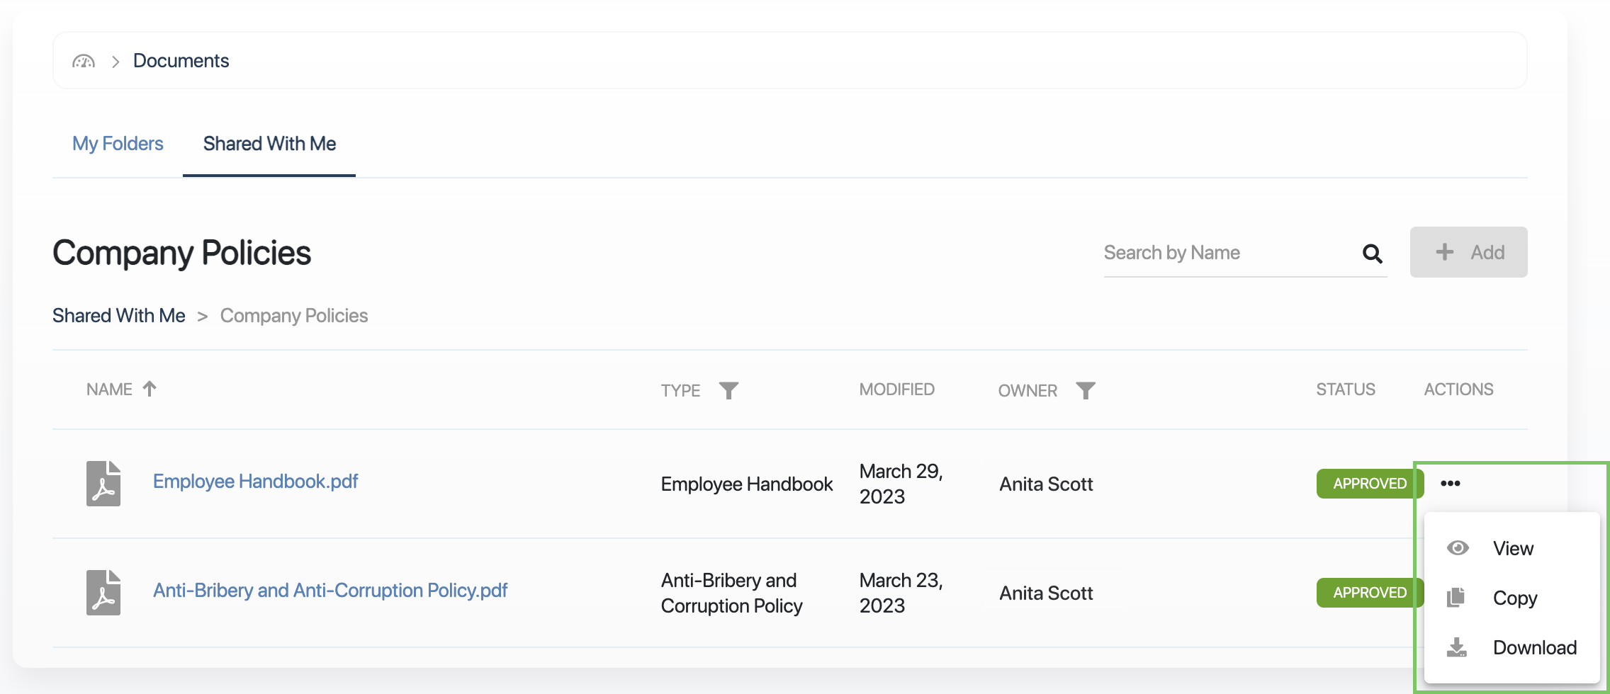
Task: Sort by the NAME column header
Action: (x=109, y=389)
